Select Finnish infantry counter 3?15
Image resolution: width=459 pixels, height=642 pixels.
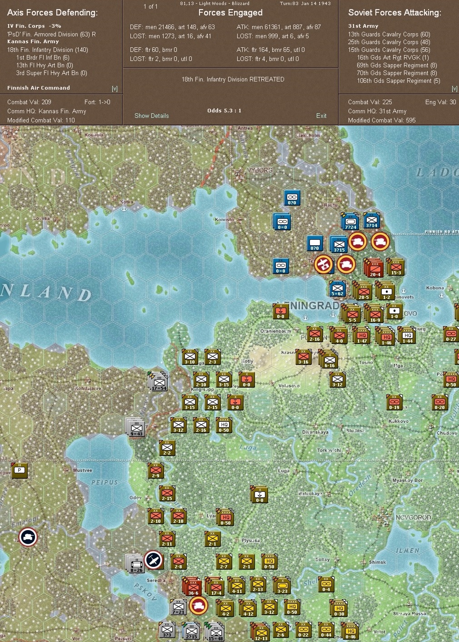pyautogui.click(x=339, y=245)
